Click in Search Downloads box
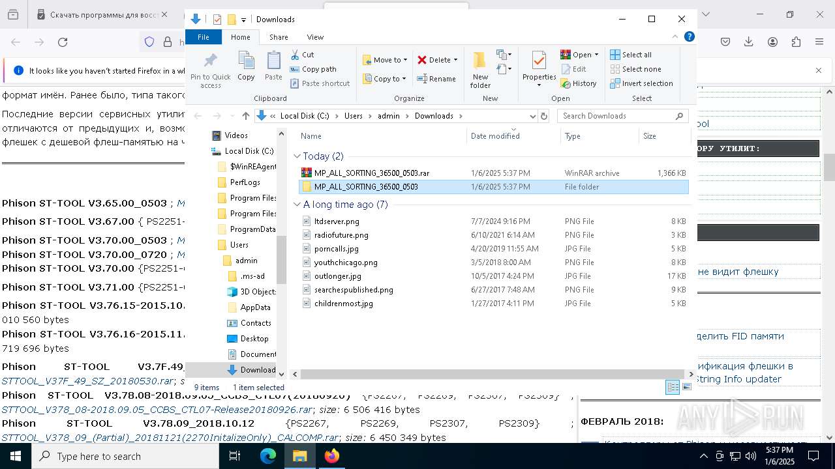 point(623,116)
